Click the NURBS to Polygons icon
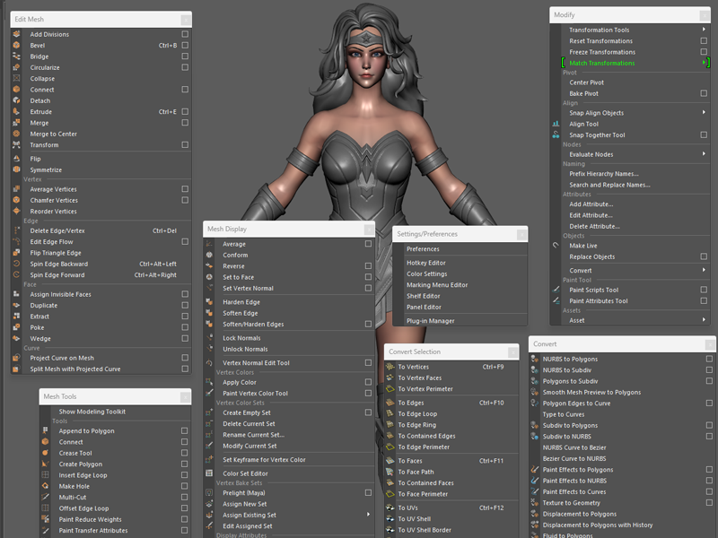The height and width of the screenshot is (538, 718). (x=535, y=360)
